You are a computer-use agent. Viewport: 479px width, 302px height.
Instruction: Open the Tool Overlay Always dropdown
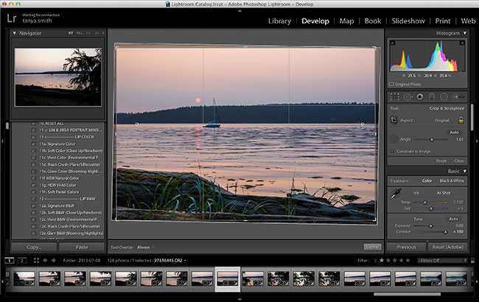(x=146, y=247)
